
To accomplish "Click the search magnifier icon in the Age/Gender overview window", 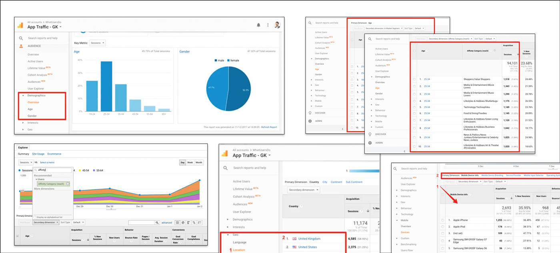I will (21, 38).
